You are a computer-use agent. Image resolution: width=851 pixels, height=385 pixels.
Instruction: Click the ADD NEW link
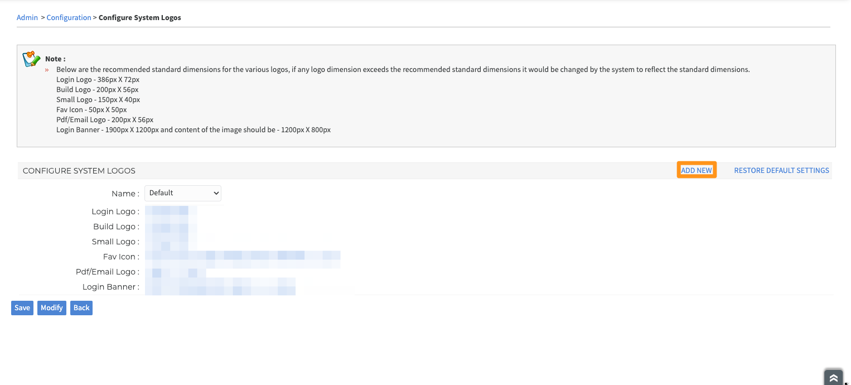coord(697,170)
